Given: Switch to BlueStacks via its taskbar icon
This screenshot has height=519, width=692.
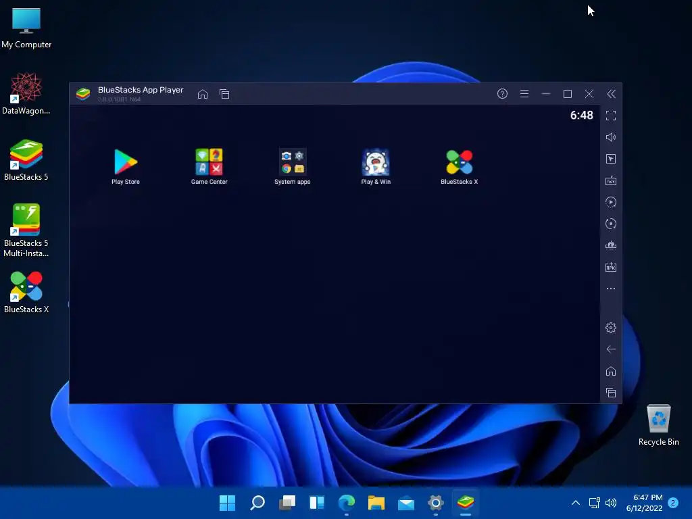Looking at the screenshot, I should tap(466, 503).
